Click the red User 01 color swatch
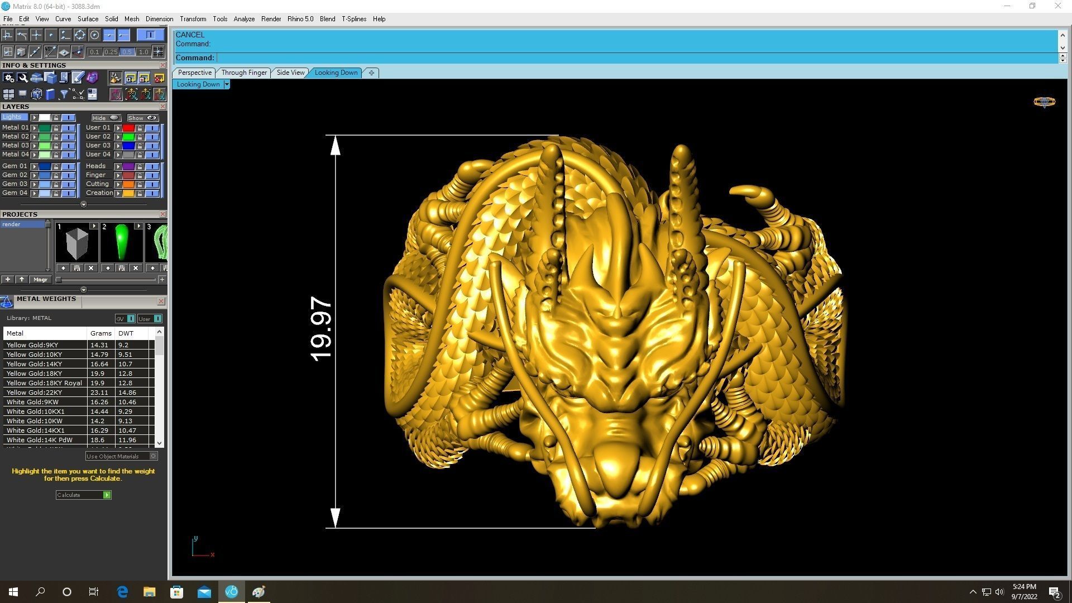The image size is (1072, 603). [128, 128]
